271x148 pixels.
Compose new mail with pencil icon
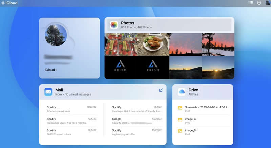point(161,90)
